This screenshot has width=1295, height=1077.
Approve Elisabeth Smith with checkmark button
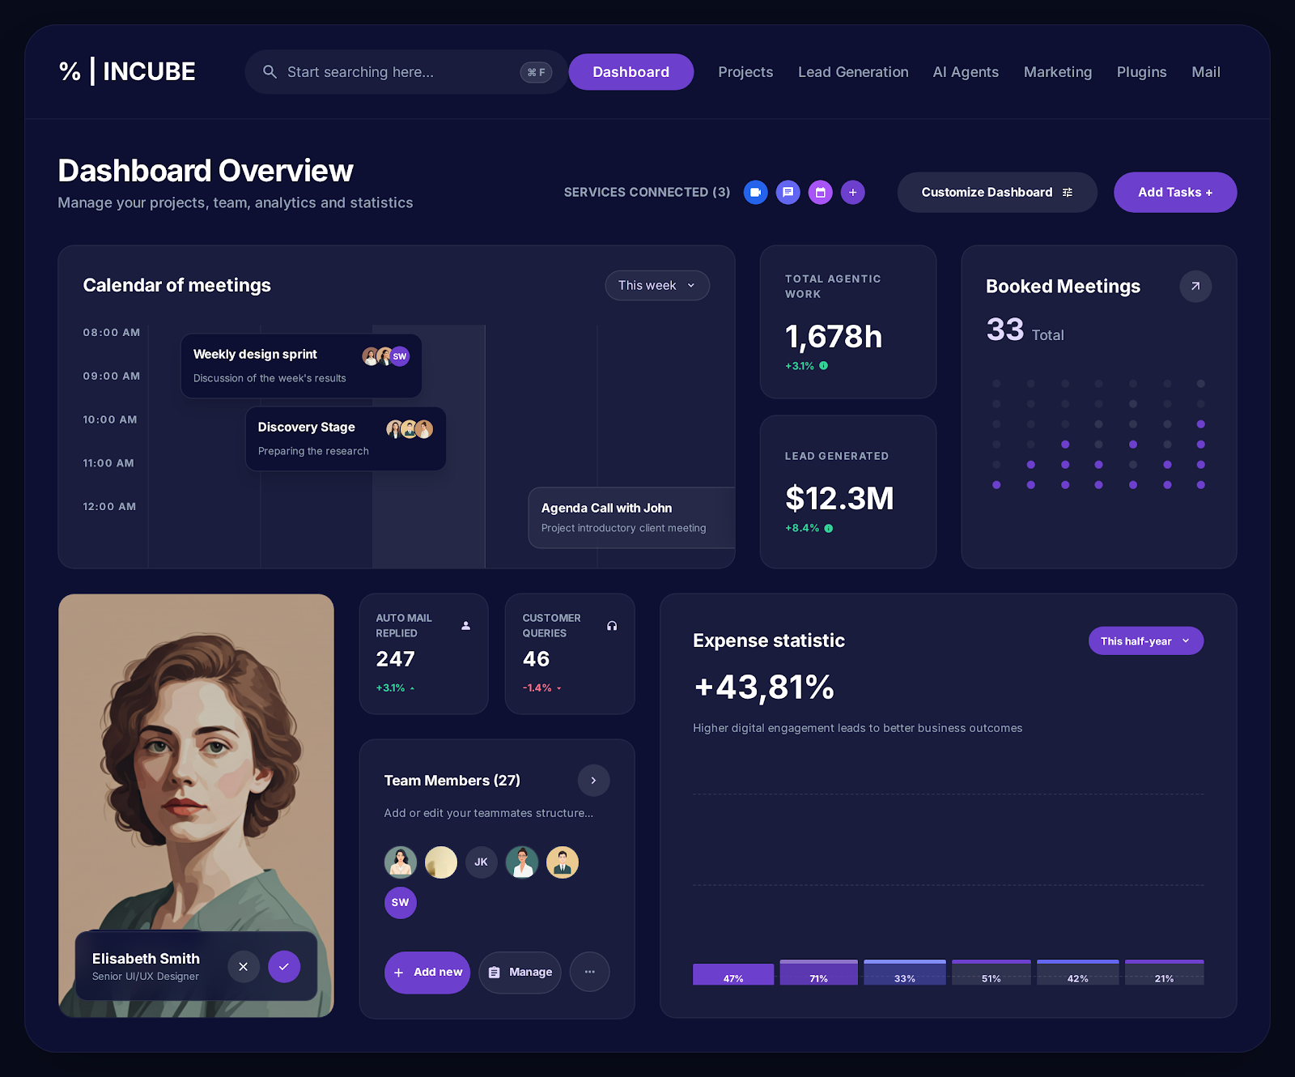click(284, 967)
